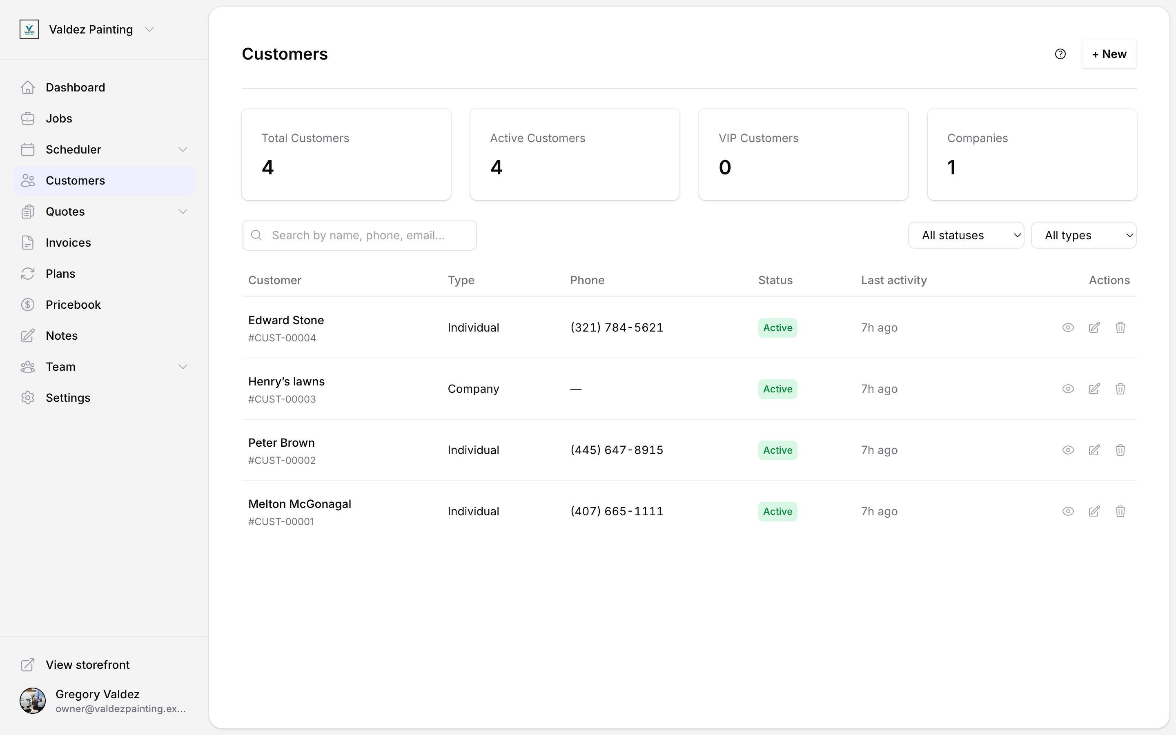
Task: Open the Valdez Painting workspace switcher chevron
Action: point(150,30)
